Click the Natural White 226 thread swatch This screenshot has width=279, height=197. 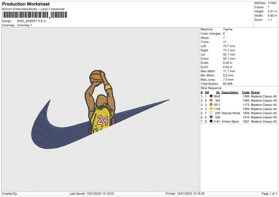coord(211,113)
